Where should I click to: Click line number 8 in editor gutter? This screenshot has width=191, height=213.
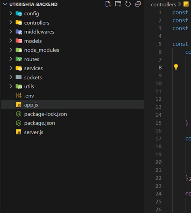coord(160,67)
